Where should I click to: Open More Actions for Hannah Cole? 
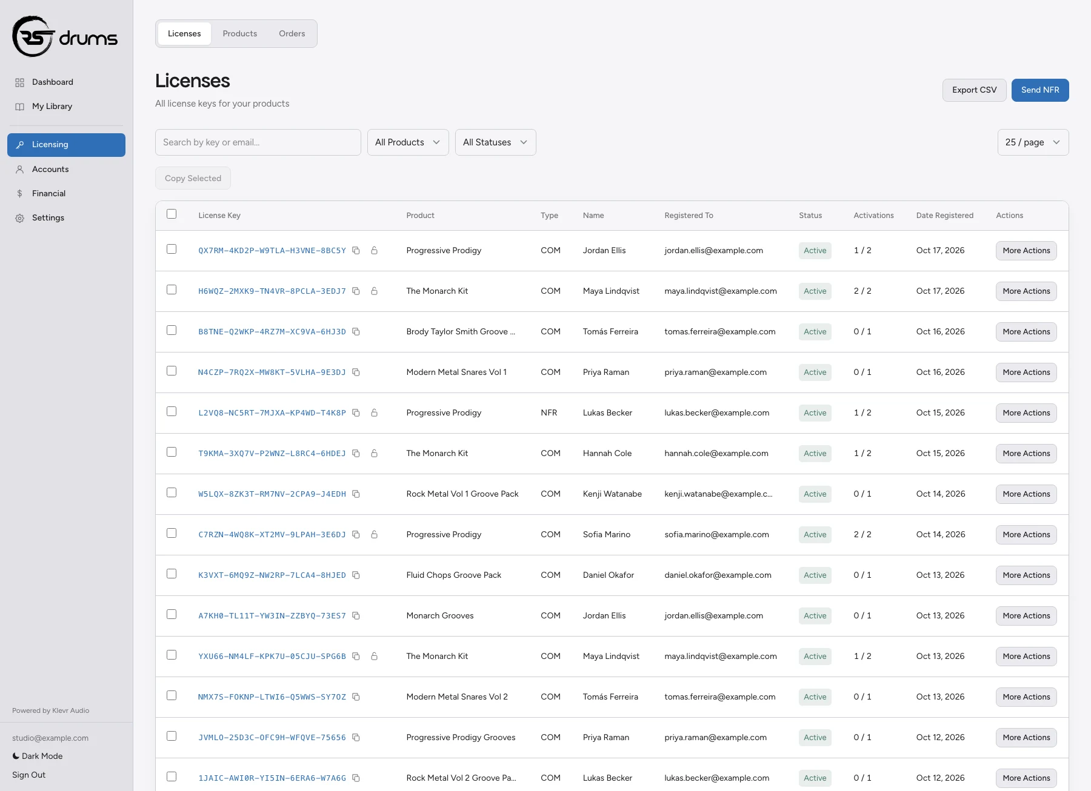click(x=1026, y=454)
